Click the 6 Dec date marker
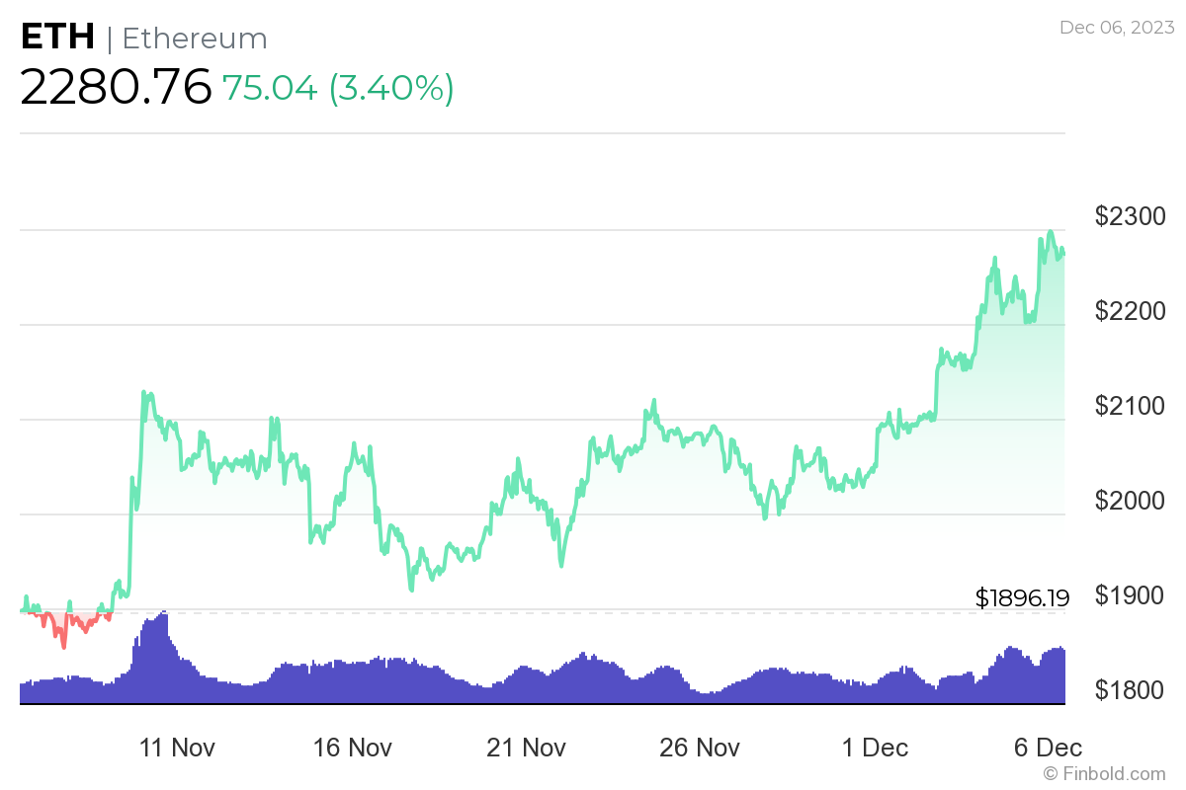This screenshot has height=790, width=1186. tap(1048, 748)
